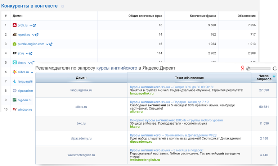This screenshot has height=166, width=278.
Task: Click query link курсы английского in heading
Action: 117,68
